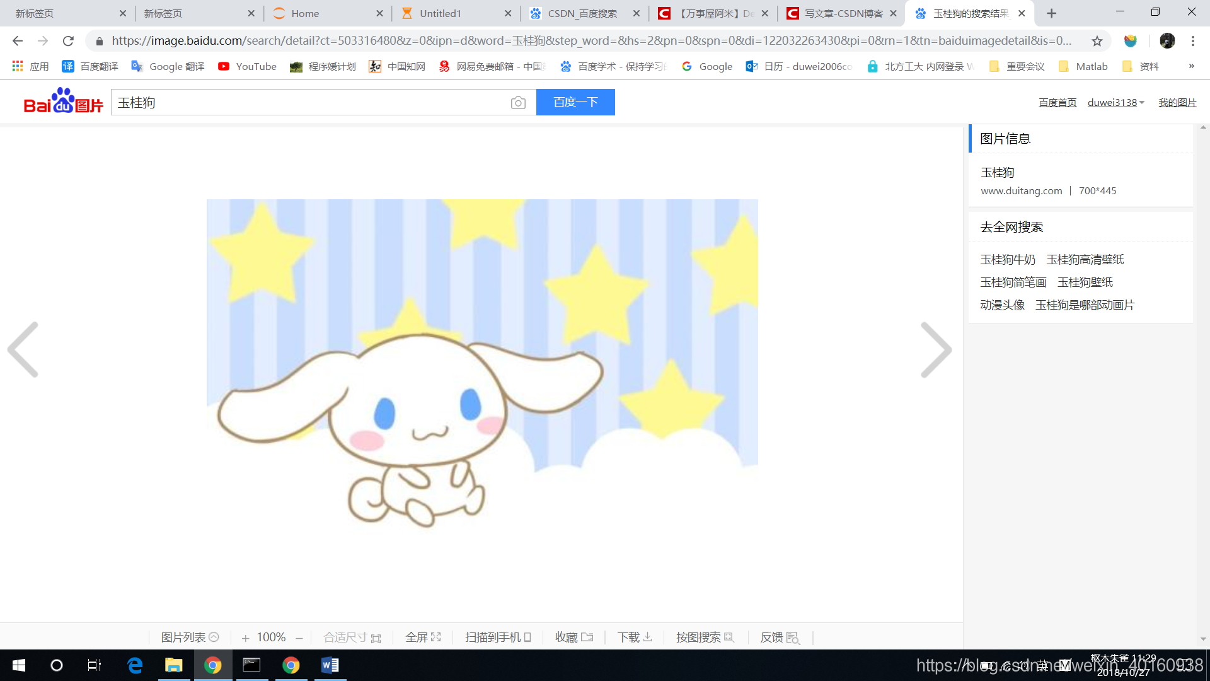Close the 玉桂狗的搜索结果 tab
This screenshot has width=1210, height=681.
[x=1022, y=13]
